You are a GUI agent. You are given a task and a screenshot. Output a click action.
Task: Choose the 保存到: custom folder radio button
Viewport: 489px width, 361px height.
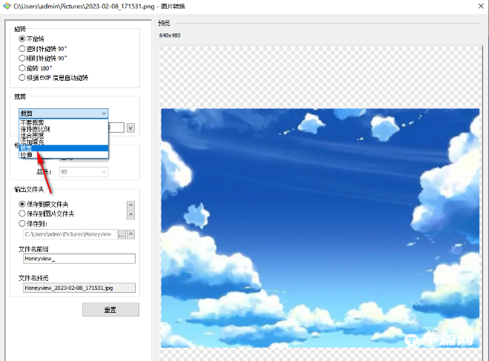(x=22, y=222)
